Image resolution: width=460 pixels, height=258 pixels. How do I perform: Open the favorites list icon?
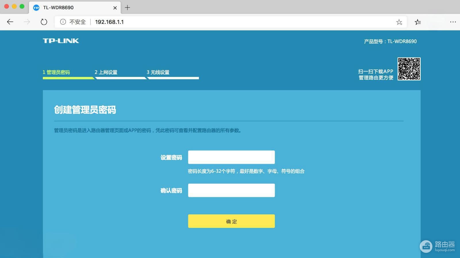tap(418, 22)
